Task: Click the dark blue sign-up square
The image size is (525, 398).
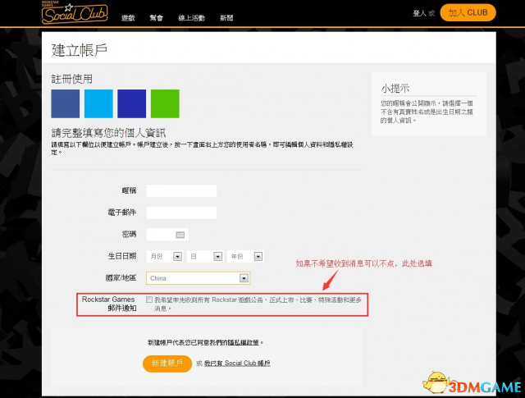Action: [x=66, y=104]
